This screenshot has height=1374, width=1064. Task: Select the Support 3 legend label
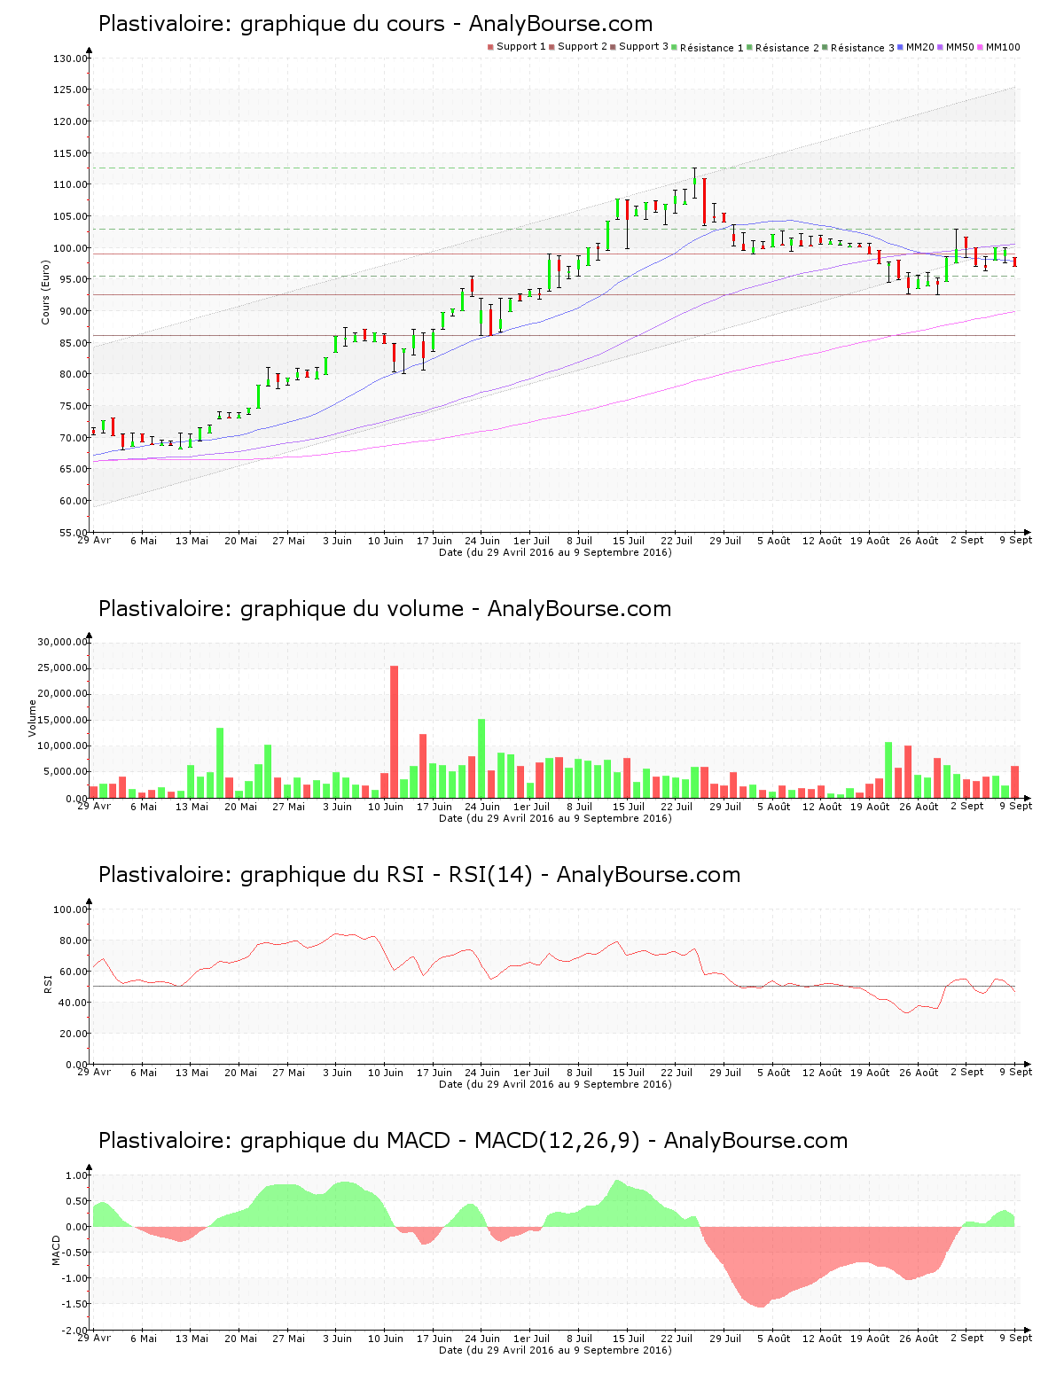pos(644,47)
